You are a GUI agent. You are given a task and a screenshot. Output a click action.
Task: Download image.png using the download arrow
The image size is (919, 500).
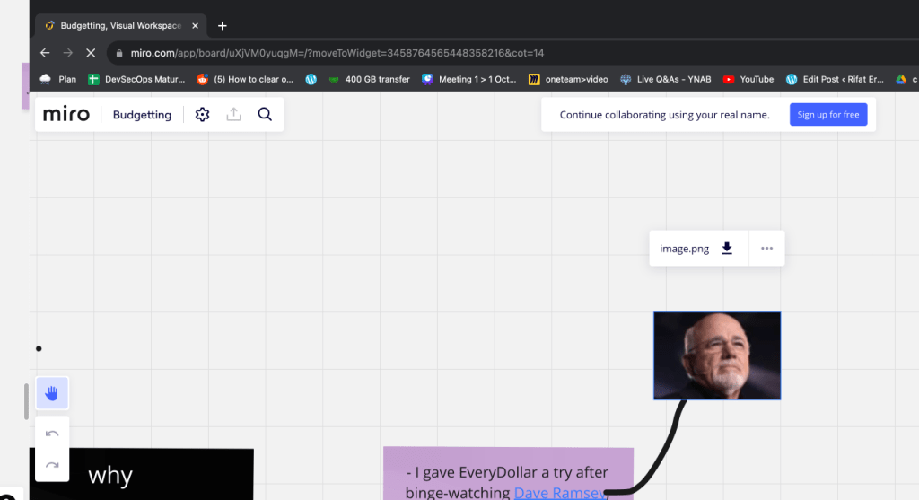[x=727, y=249]
